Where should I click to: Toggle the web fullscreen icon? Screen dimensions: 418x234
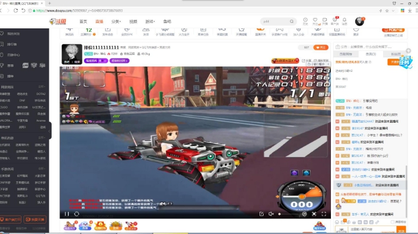314,214
